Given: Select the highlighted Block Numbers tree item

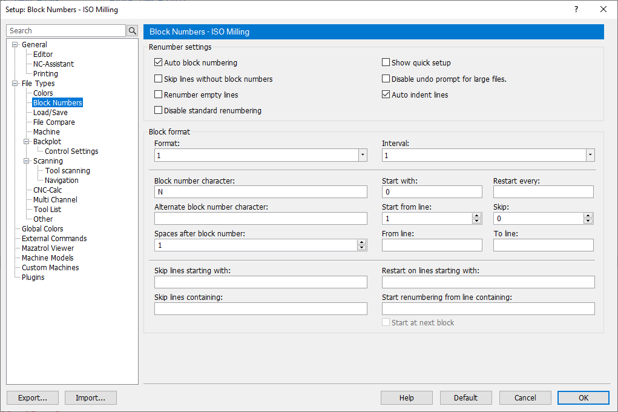Looking at the screenshot, I should [58, 102].
